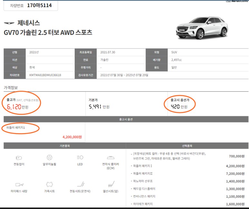Click the LED headlight icon
This screenshot has height=209, width=249.
tap(80, 157)
